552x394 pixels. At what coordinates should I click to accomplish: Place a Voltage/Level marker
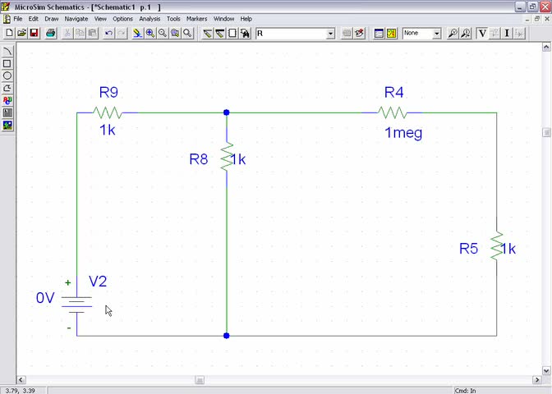453,33
